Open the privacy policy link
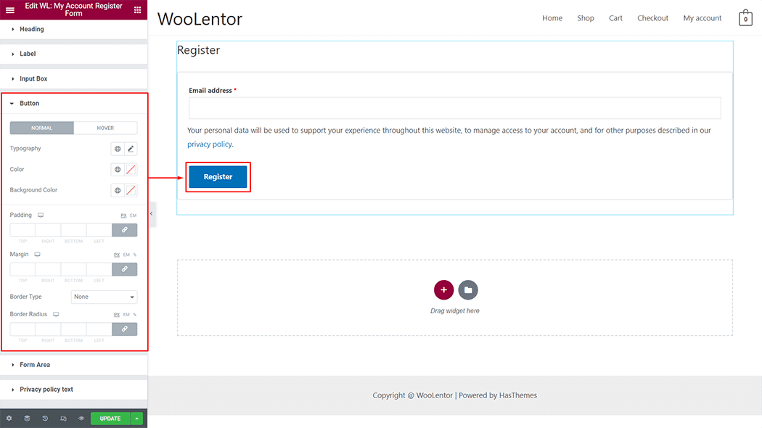 pyautogui.click(x=209, y=144)
